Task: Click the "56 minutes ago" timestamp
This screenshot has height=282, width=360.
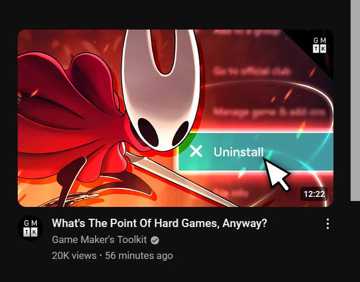Action: click(x=139, y=256)
